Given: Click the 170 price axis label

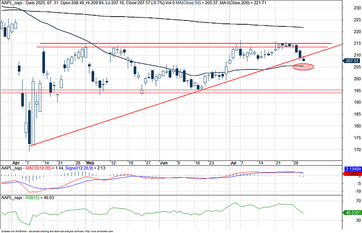Looking at the screenshot, I should point(357,150).
